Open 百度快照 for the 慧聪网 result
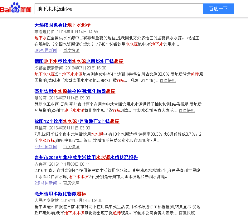Screen dimensions: 248x216 click(x=187, y=110)
